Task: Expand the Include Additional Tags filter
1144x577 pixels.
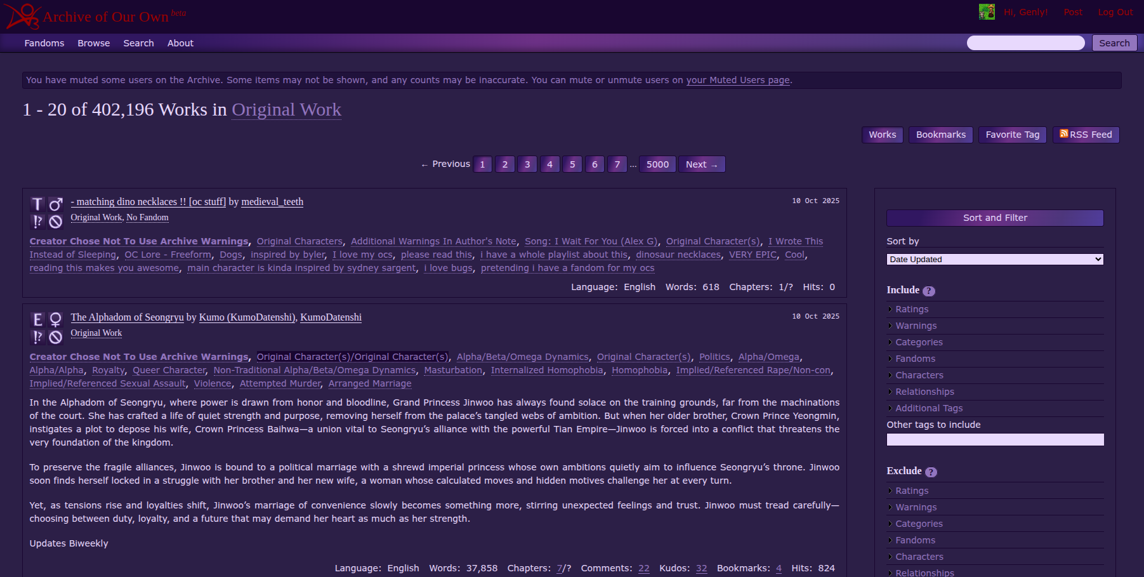Action: [x=929, y=408]
